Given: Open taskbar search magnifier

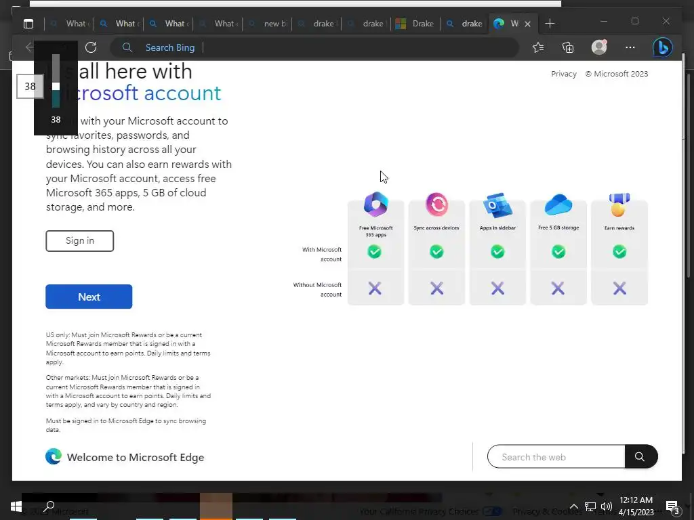Looking at the screenshot, I should 49,506.
